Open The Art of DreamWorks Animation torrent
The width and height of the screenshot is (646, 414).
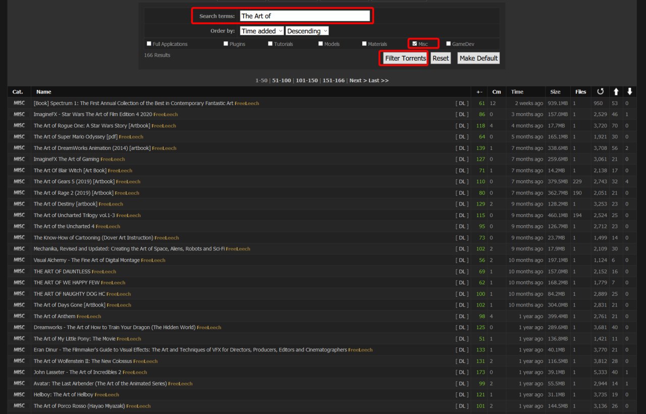(x=92, y=148)
